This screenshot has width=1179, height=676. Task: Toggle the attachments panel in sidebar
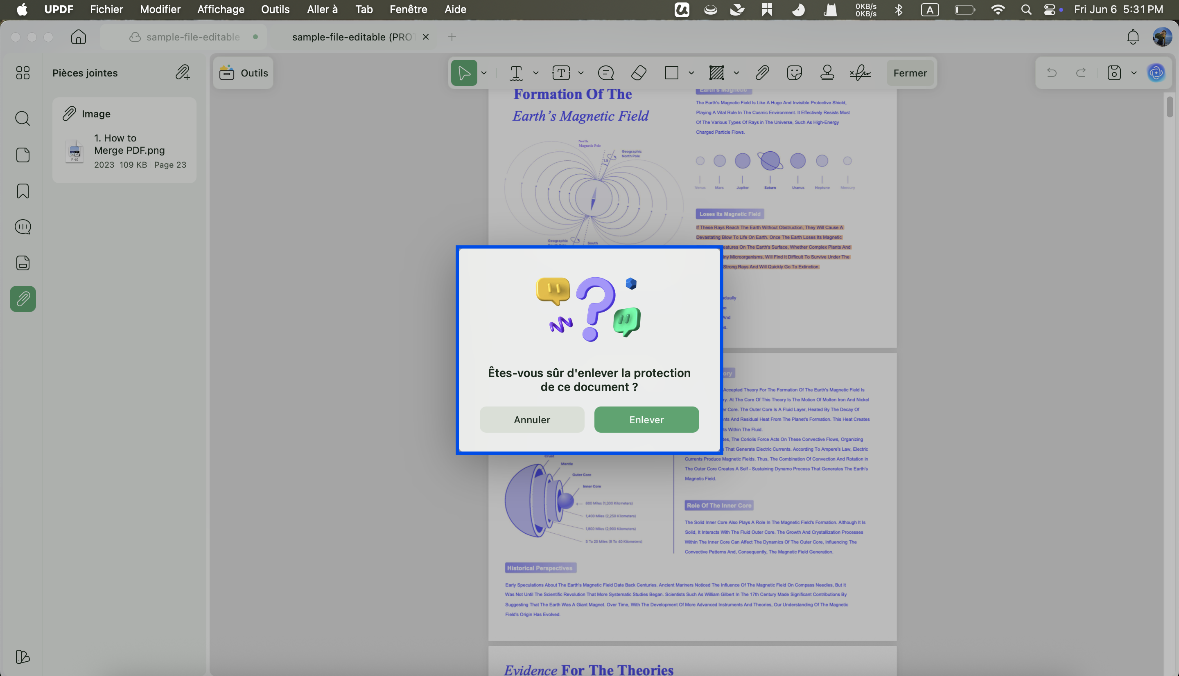pyautogui.click(x=23, y=299)
